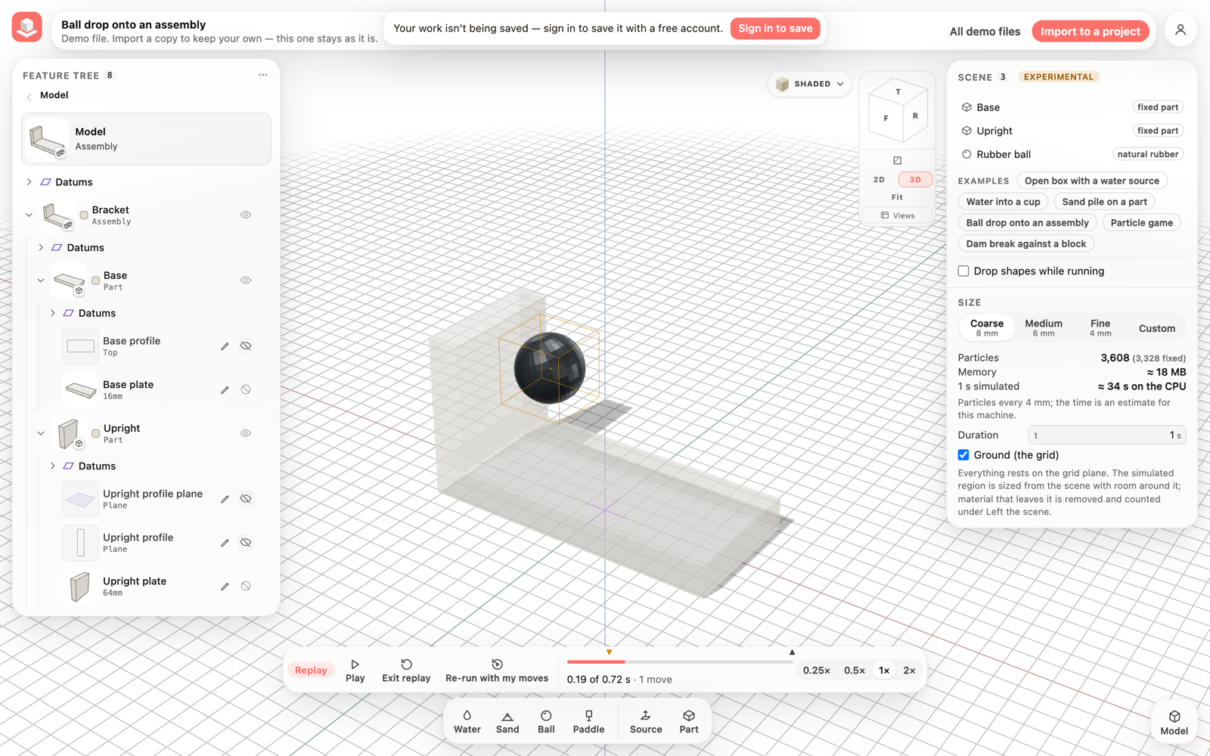Select the Ball tool
The image size is (1210, 756).
pyautogui.click(x=546, y=722)
